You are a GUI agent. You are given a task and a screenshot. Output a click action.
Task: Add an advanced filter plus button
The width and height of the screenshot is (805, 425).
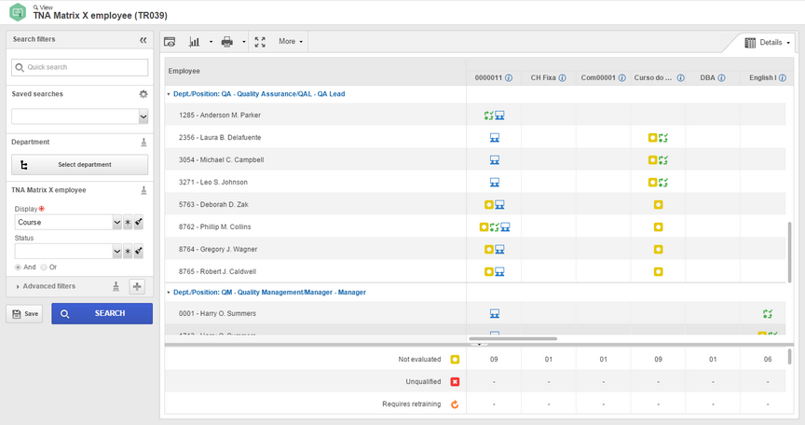[137, 286]
